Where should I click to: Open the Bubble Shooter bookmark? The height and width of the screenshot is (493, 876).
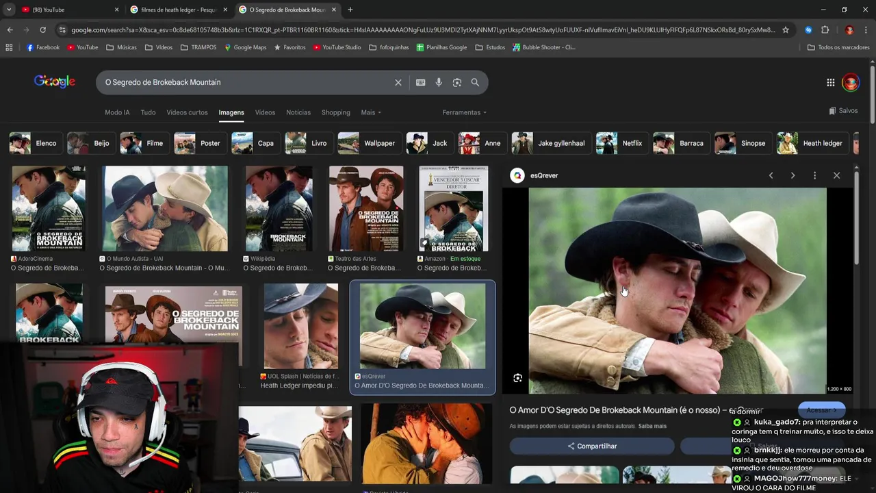[x=544, y=47]
